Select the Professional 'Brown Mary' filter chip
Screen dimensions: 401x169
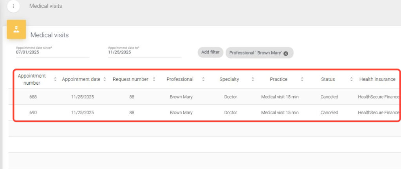(255, 53)
